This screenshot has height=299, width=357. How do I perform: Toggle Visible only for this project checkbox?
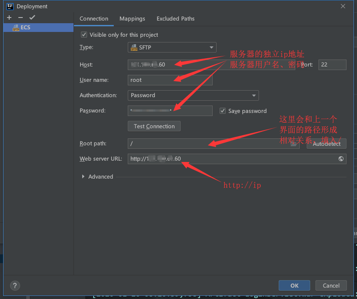(84, 35)
